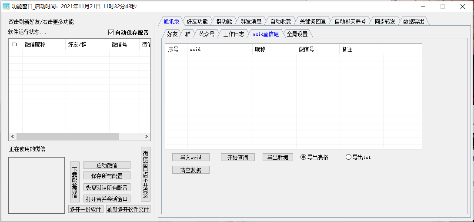Image resolution: width=474 pixels, height=222 pixels.
Task: Click the 清空数据 button
Action: tap(191, 170)
